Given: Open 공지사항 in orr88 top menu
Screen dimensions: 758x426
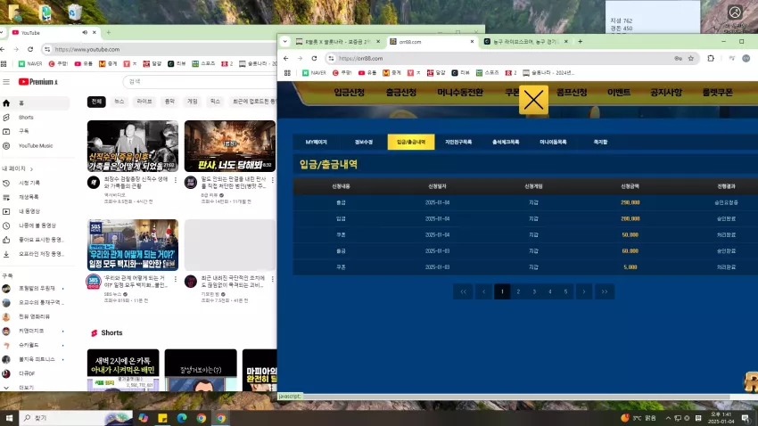Looking at the screenshot, I should pos(665,93).
